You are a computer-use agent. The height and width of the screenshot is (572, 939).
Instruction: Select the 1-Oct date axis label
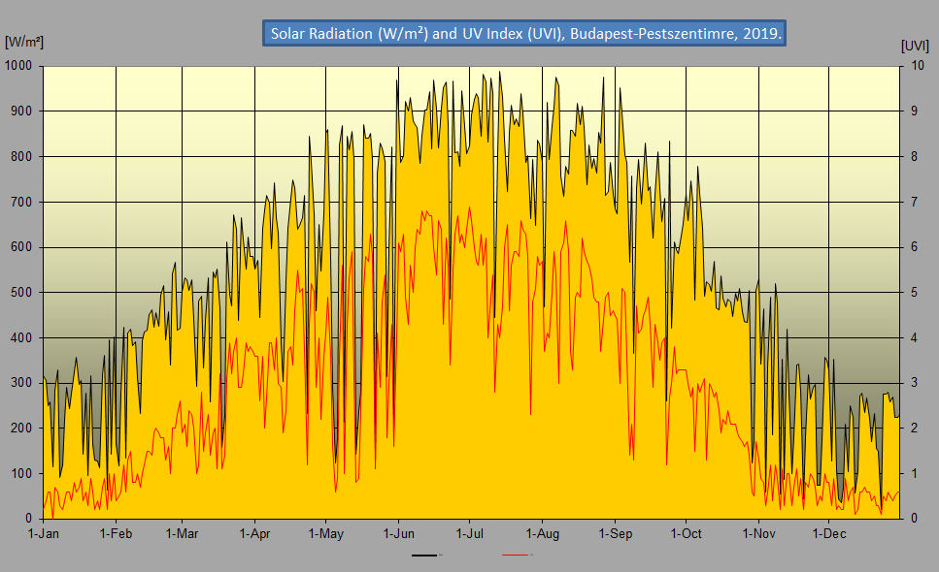click(x=686, y=534)
